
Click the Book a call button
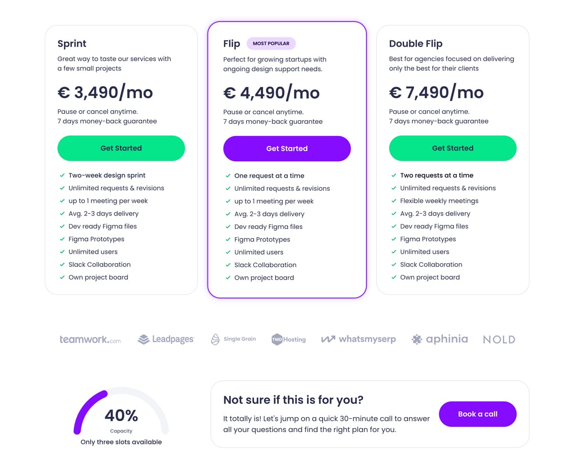(478, 414)
